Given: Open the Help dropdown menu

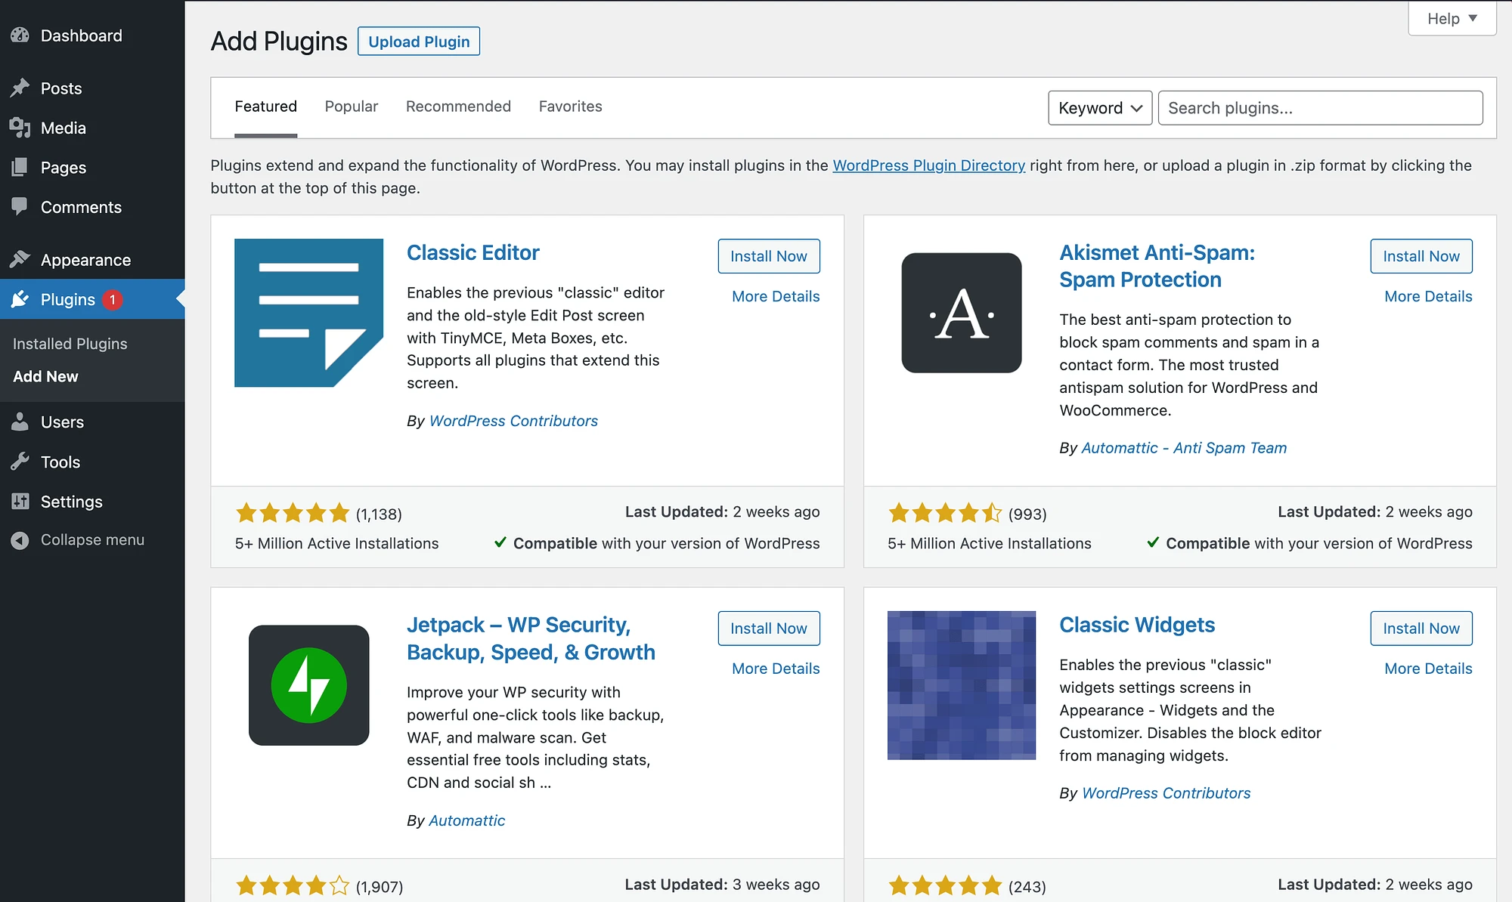Looking at the screenshot, I should (1451, 17).
